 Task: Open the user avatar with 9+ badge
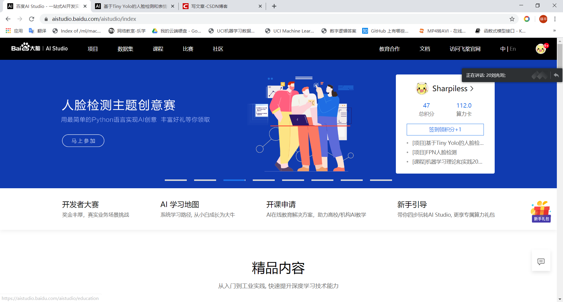pos(541,48)
